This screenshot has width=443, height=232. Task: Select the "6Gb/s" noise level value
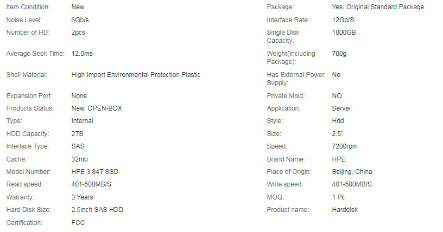pos(80,20)
